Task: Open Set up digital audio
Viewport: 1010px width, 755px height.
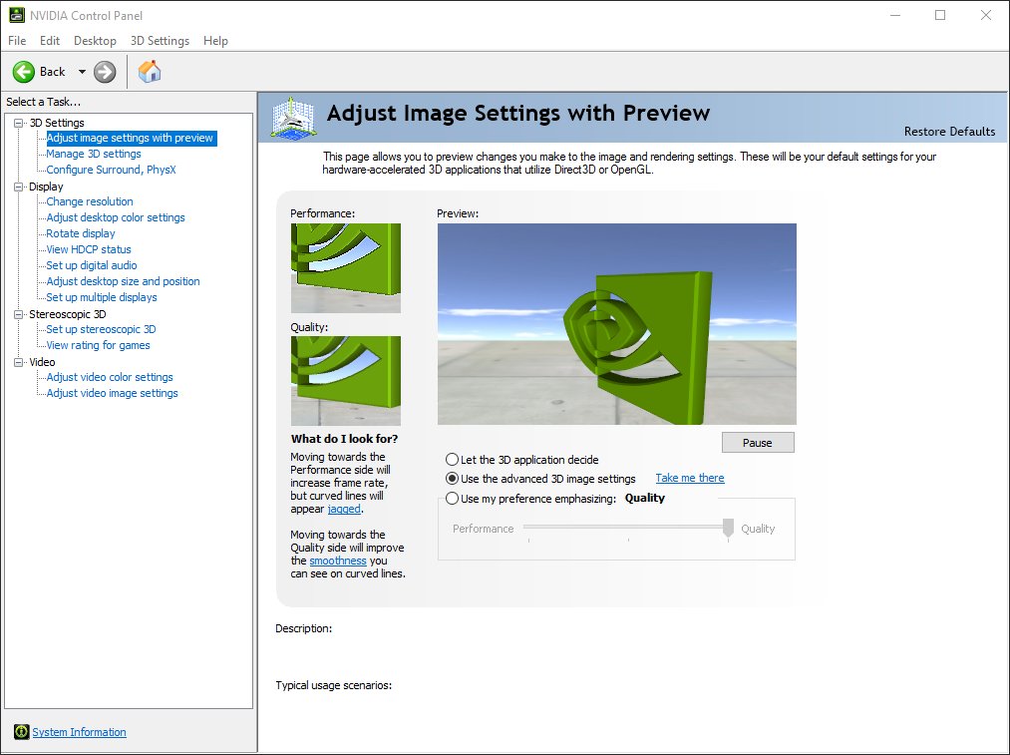Action: point(92,265)
